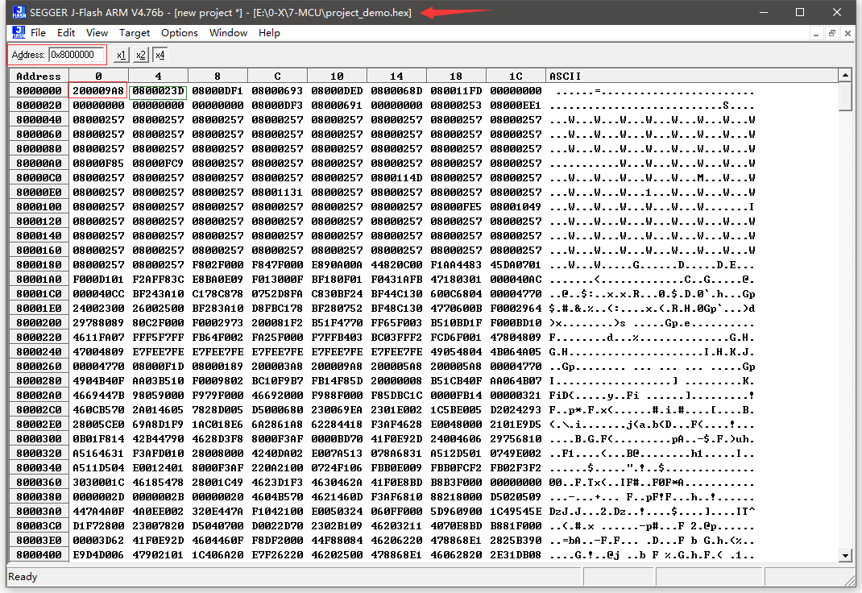Click address row 8000020
862x593 pixels.
pyautogui.click(x=39, y=105)
